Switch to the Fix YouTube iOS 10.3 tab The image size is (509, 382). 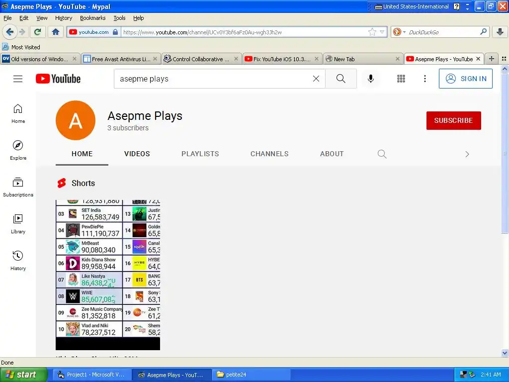(x=282, y=59)
